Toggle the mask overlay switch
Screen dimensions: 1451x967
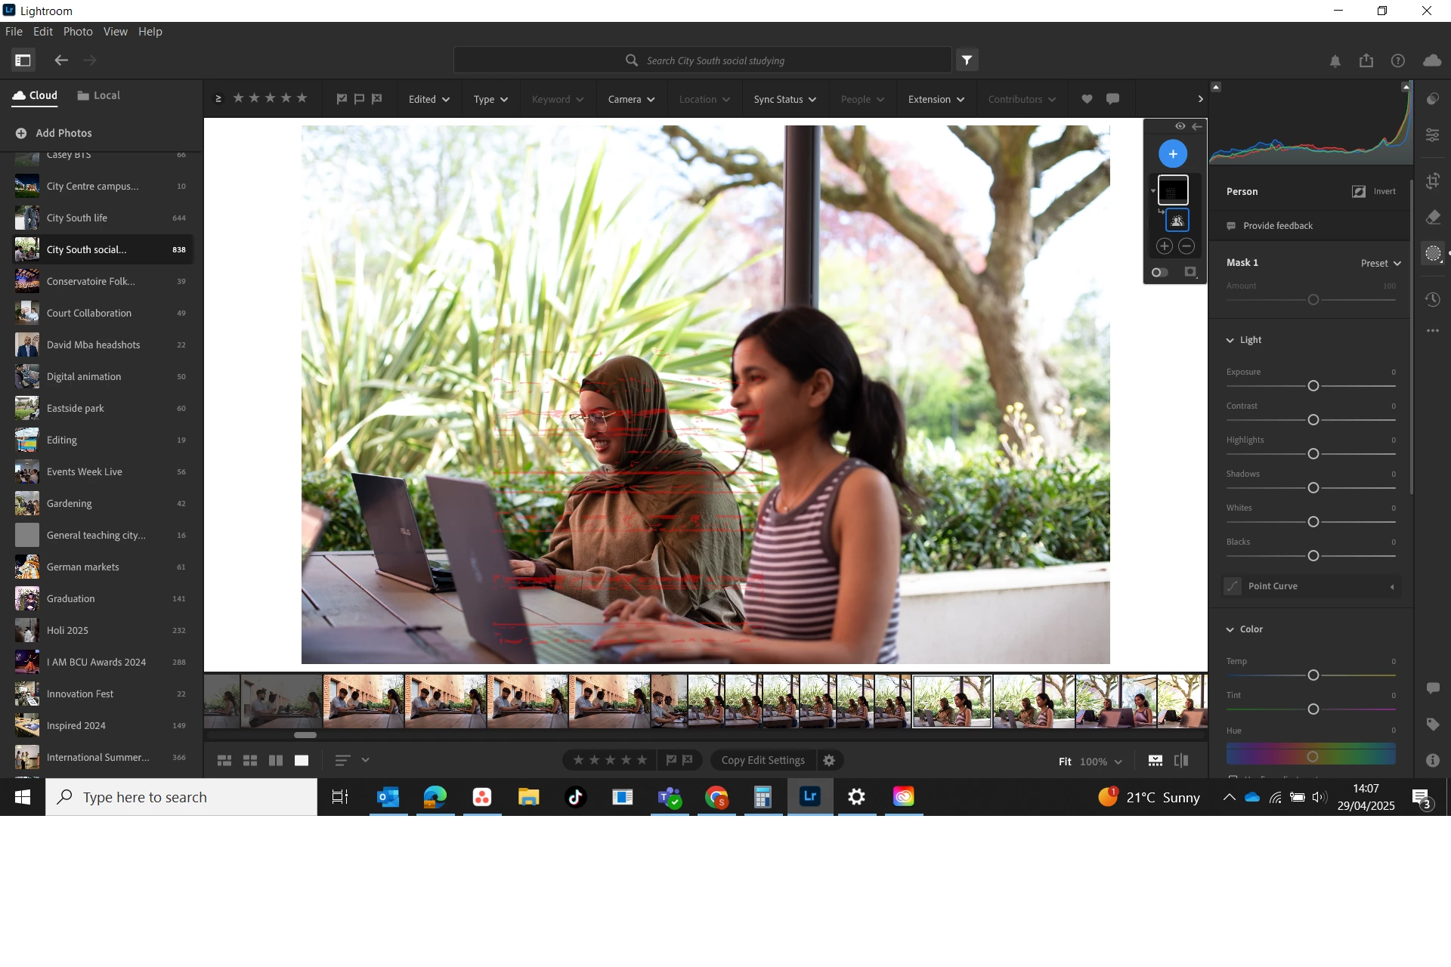pos(1159,272)
